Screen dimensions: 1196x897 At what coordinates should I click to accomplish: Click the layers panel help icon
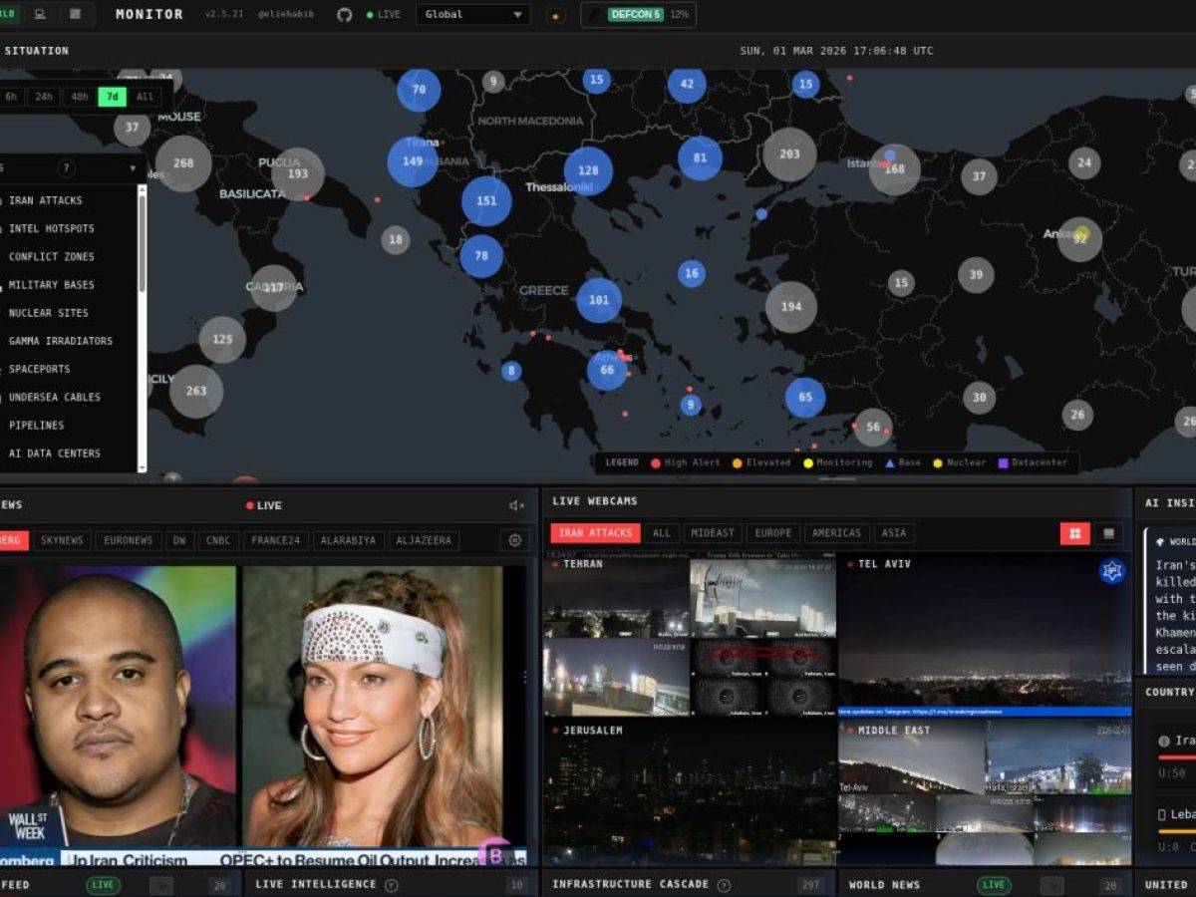[x=67, y=168]
